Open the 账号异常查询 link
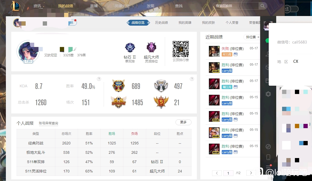The image size is (312, 181). tap(48, 123)
